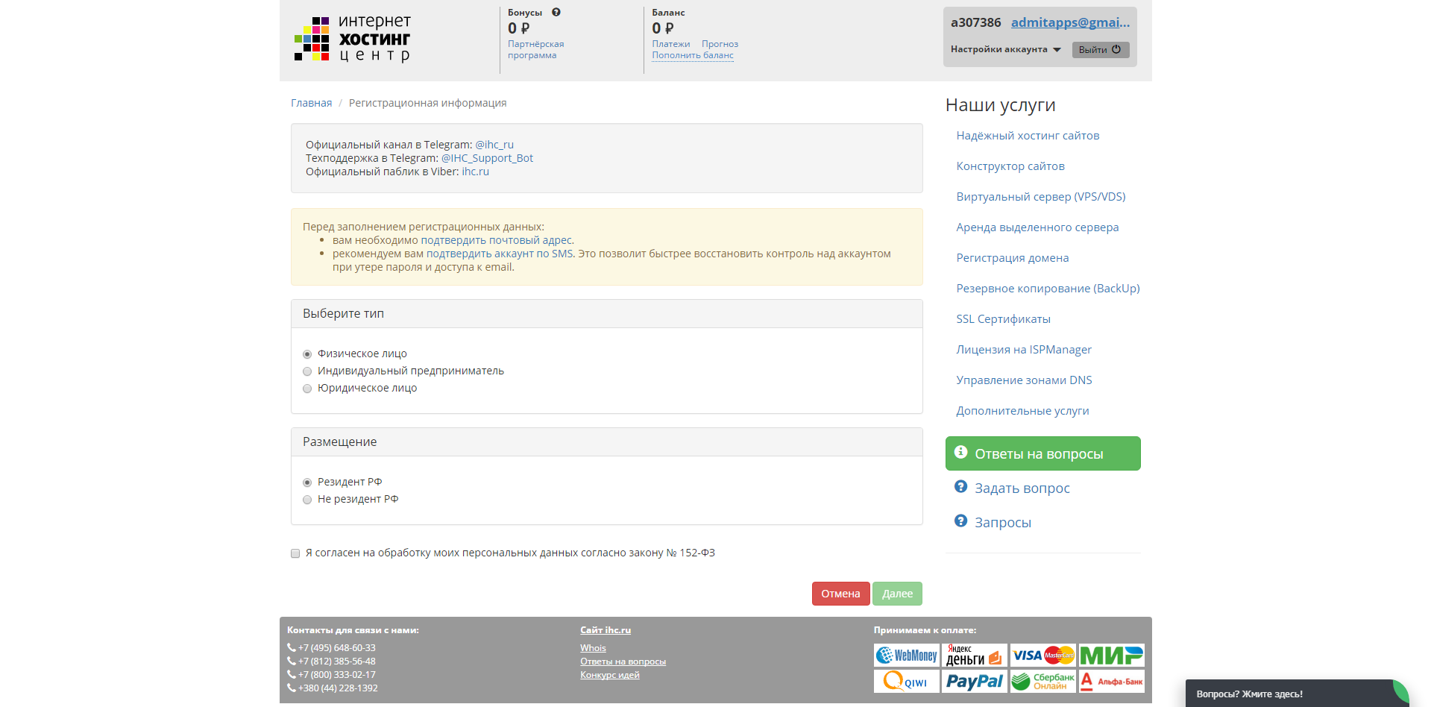Click the Yandex Money payment icon
The width and height of the screenshot is (1431, 707).
[974, 656]
